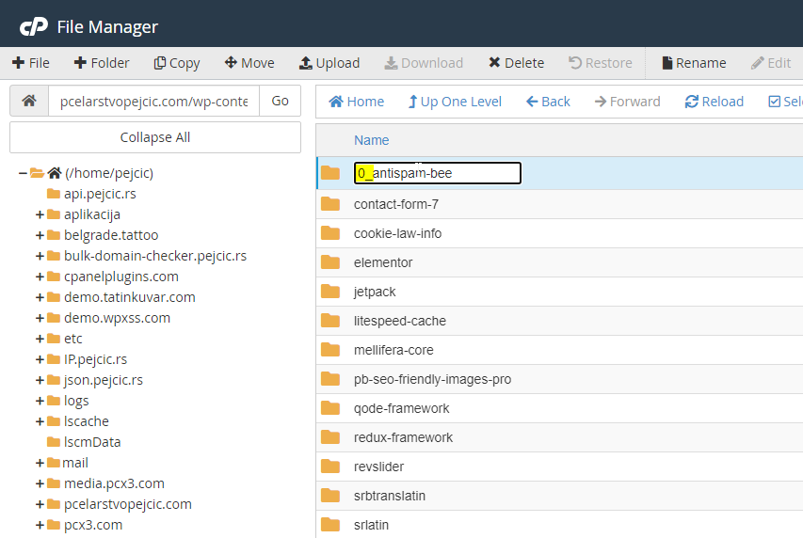Focus the directory path input field
Viewport: 803px width, 538px height.
pos(153,101)
